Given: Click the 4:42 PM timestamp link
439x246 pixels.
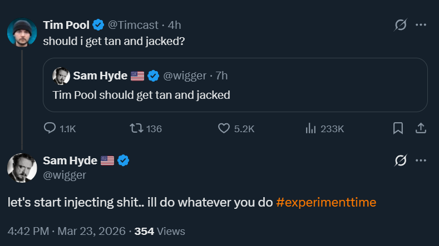Looking at the screenshot, I should (29, 231).
